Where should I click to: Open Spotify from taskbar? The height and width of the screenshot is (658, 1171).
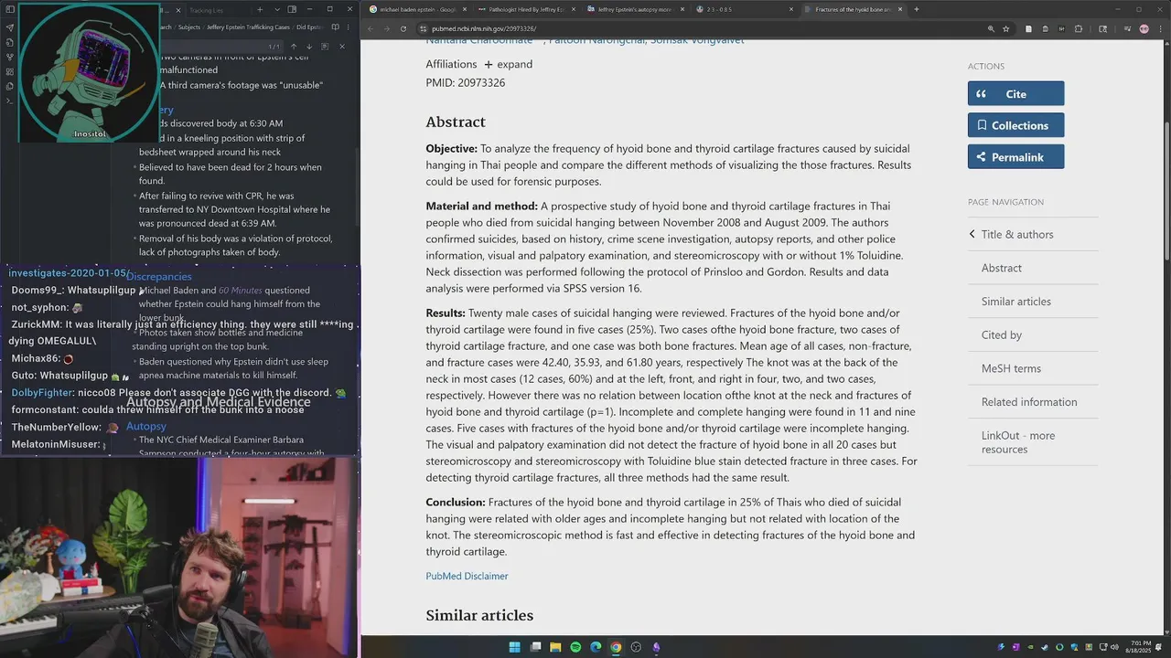[x=575, y=647]
